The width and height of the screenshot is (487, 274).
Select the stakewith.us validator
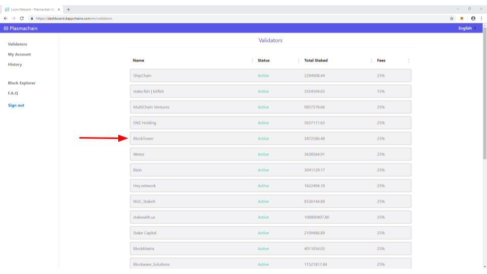(x=270, y=217)
